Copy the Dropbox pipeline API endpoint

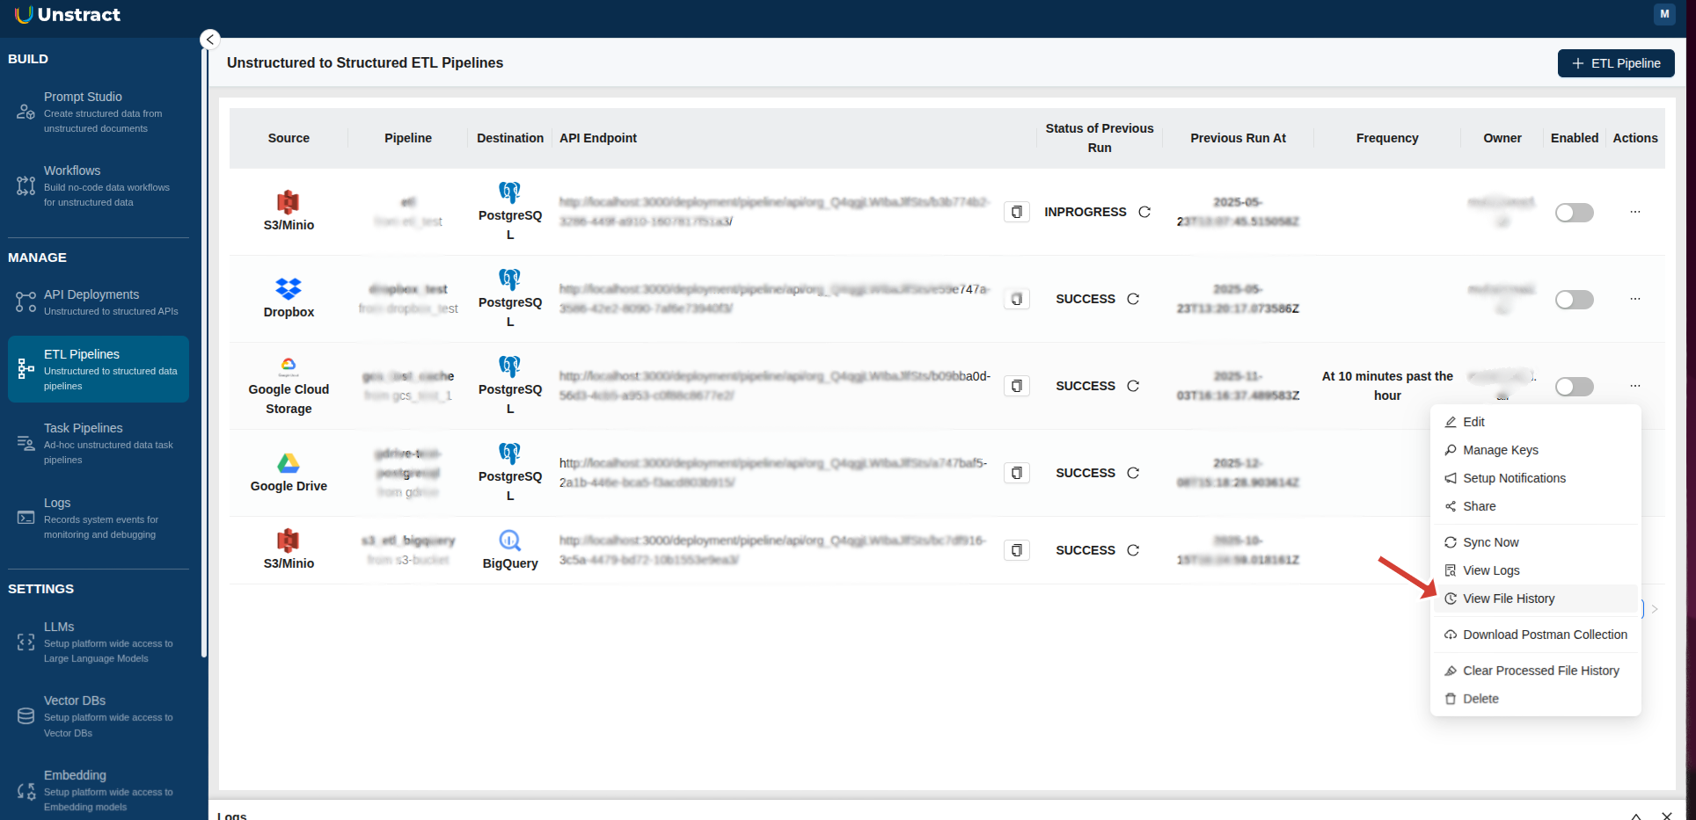[1016, 299]
